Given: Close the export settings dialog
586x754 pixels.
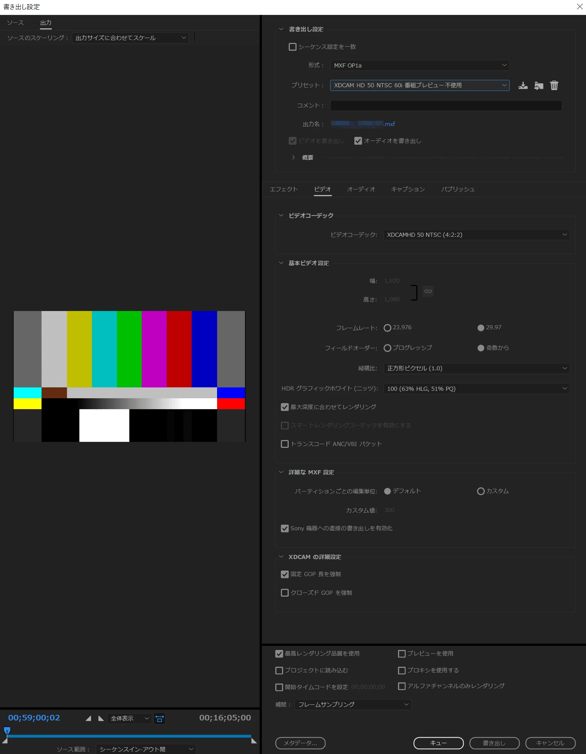Looking at the screenshot, I should click(x=579, y=7).
